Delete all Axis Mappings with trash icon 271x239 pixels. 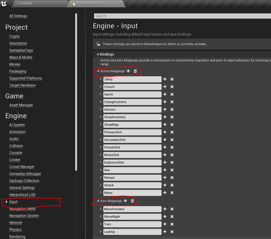(x=132, y=201)
